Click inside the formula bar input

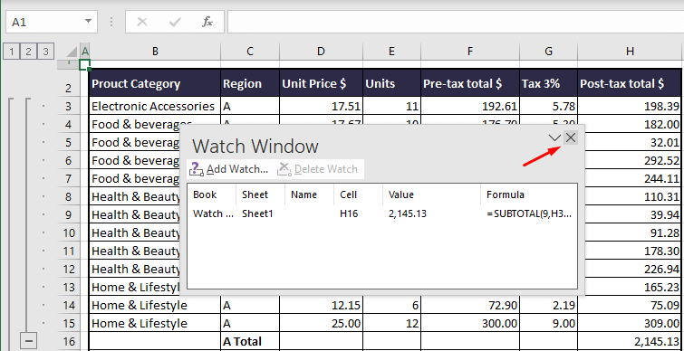(456, 22)
